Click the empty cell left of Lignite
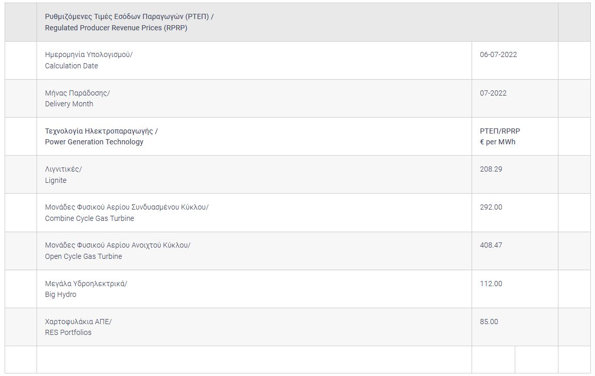595x376 pixels. pyautogui.click(x=21, y=175)
